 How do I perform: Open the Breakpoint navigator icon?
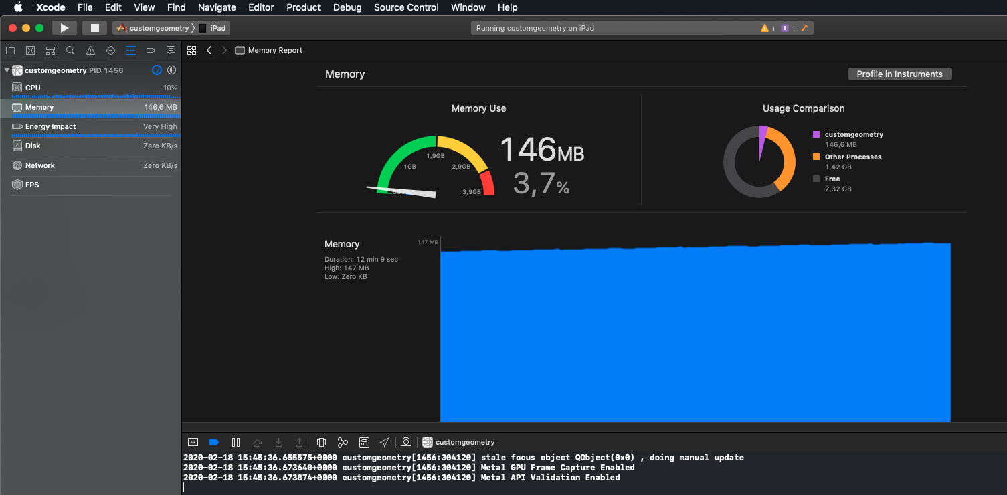[x=151, y=50]
